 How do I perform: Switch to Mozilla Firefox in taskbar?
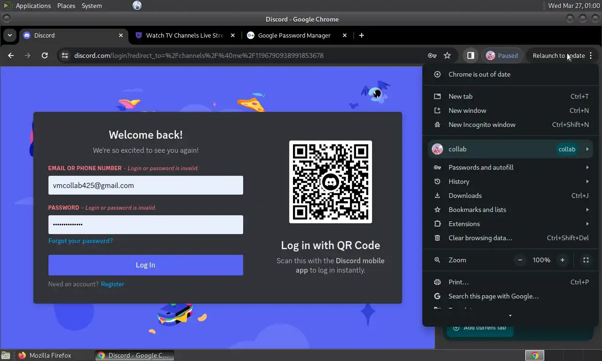(50, 355)
